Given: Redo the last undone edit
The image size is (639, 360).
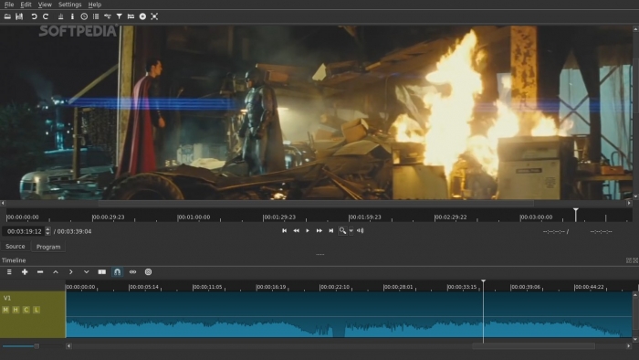Looking at the screenshot, I should point(46,16).
